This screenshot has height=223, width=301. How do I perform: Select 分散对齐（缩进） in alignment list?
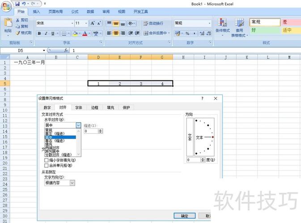coord(60,155)
